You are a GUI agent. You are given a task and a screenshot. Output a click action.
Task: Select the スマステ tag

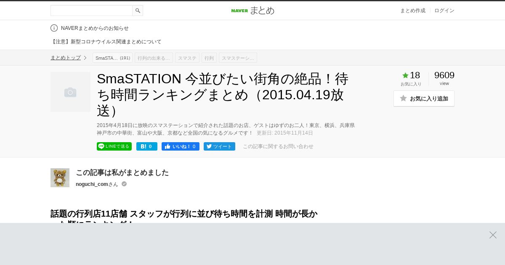click(187, 58)
